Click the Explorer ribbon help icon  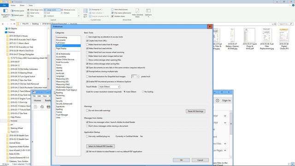coord(293,5)
